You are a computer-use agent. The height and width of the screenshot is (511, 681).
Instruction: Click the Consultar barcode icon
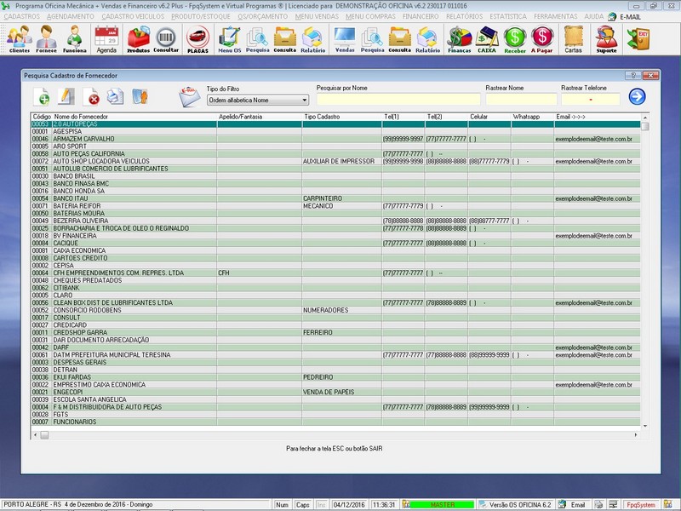[x=166, y=39]
